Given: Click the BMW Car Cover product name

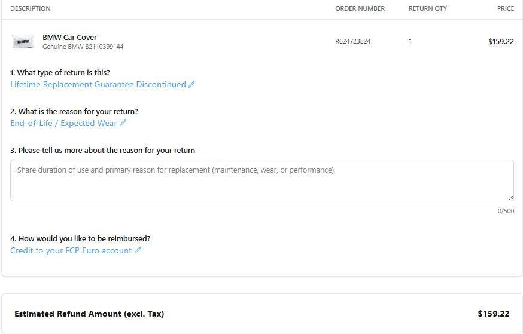Looking at the screenshot, I should [69, 37].
